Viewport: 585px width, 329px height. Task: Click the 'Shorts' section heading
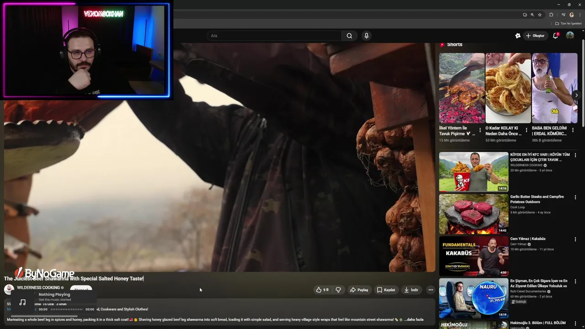pyautogui.click(x=455, y=44)
